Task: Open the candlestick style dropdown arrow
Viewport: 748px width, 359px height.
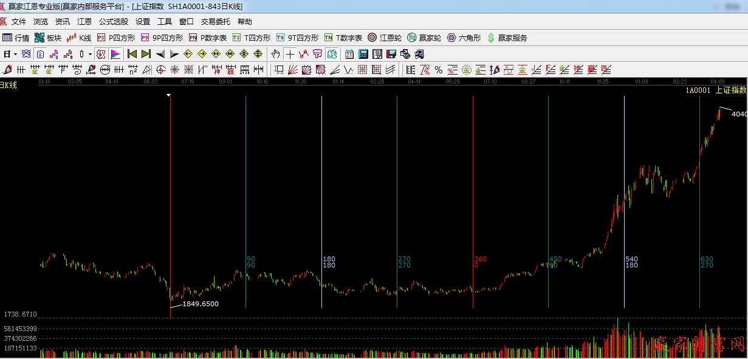Action: click(90, 55)
